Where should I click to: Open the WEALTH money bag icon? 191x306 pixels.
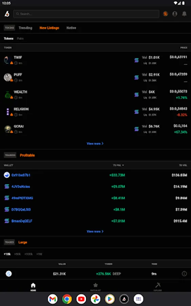[7, 95]
